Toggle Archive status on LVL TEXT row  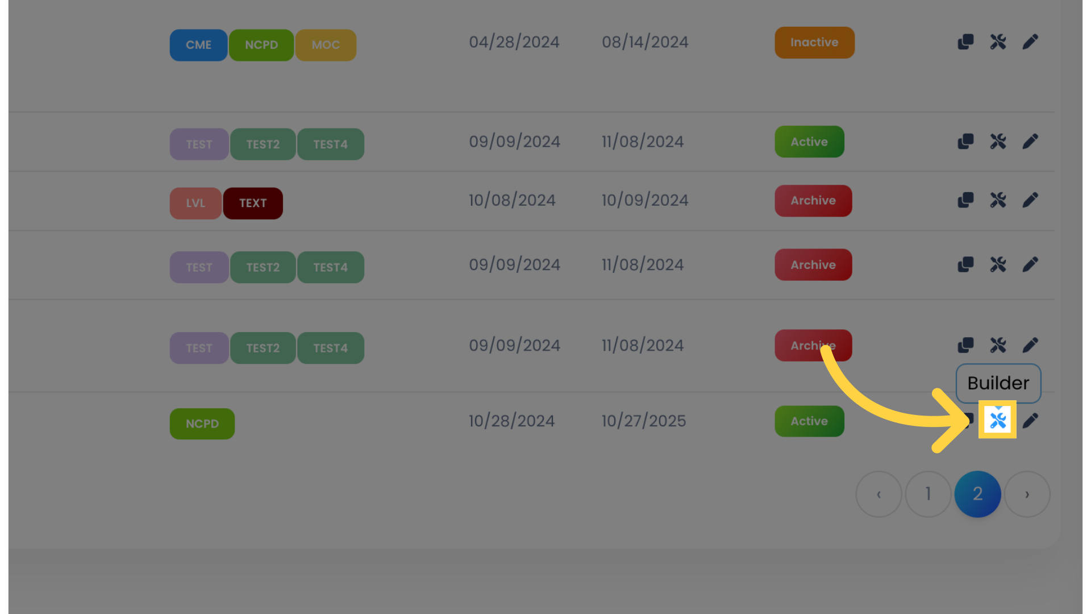813,200
